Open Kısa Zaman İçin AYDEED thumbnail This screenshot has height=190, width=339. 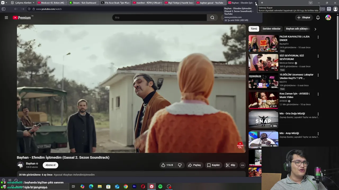[x=263, y=100]
